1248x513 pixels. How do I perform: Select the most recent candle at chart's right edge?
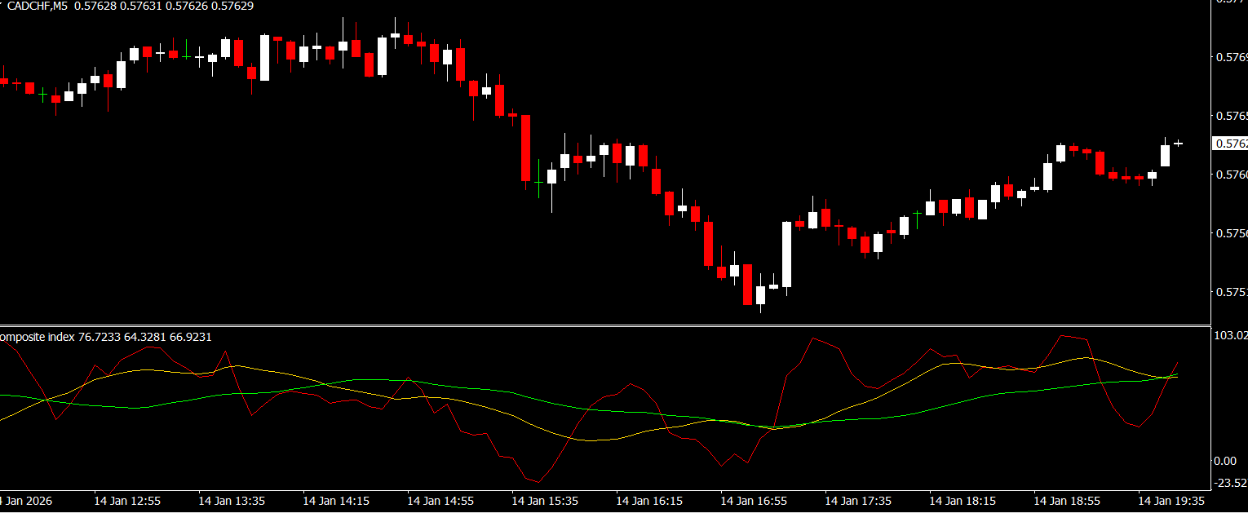[x=1178, y=144]
